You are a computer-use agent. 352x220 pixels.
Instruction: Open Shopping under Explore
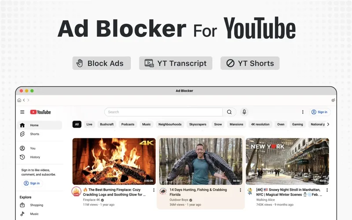[x=40, y=205]
